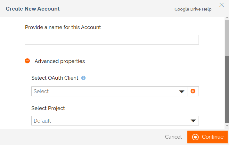
Task: Focus the account name text field
Action: (x=112, y=40)
